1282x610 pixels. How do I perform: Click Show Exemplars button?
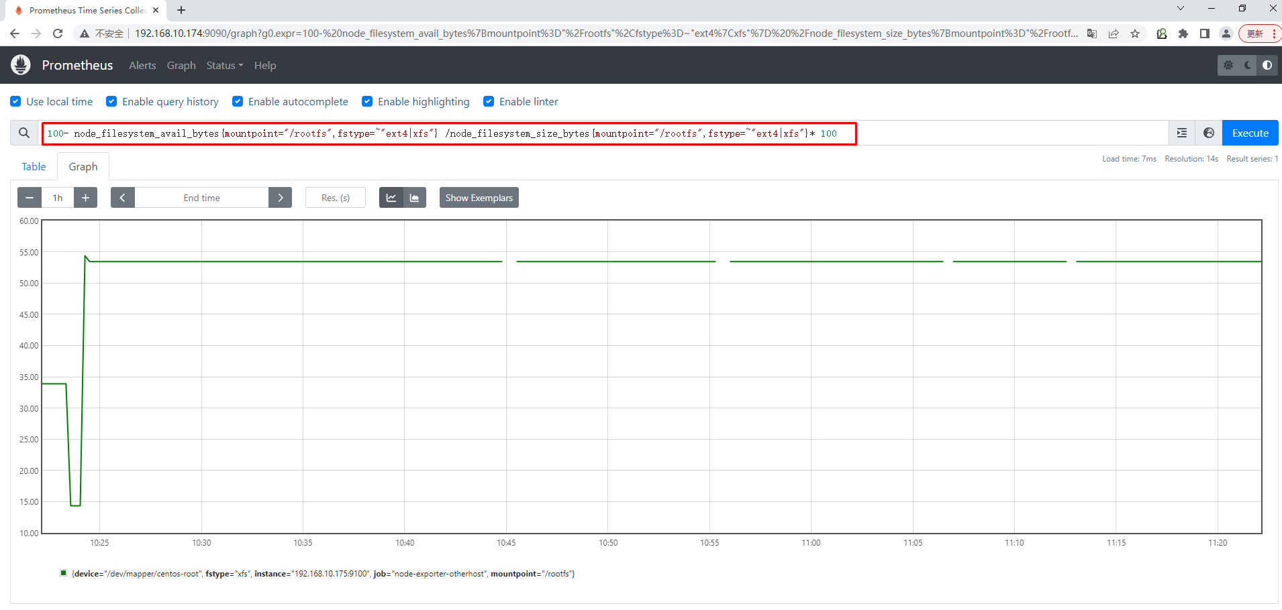coord(479,198)
